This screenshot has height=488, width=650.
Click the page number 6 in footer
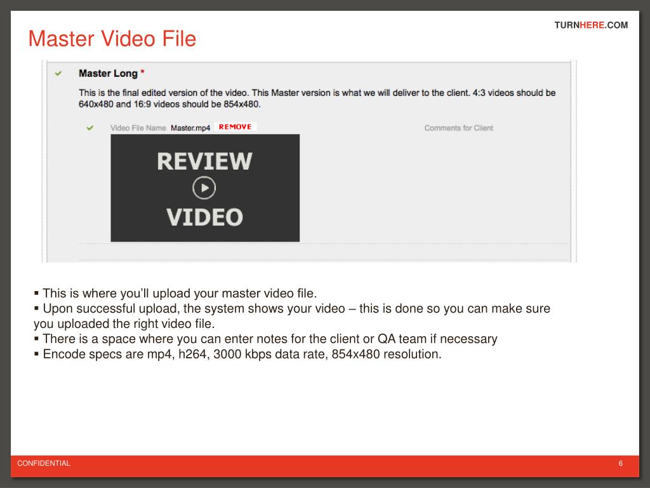tap(620, 463)
